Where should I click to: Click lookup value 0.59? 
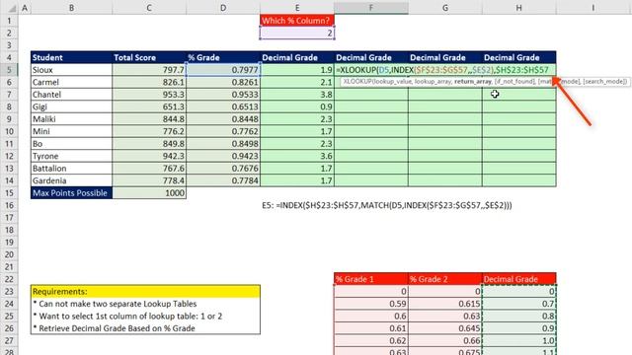[371, 304]
